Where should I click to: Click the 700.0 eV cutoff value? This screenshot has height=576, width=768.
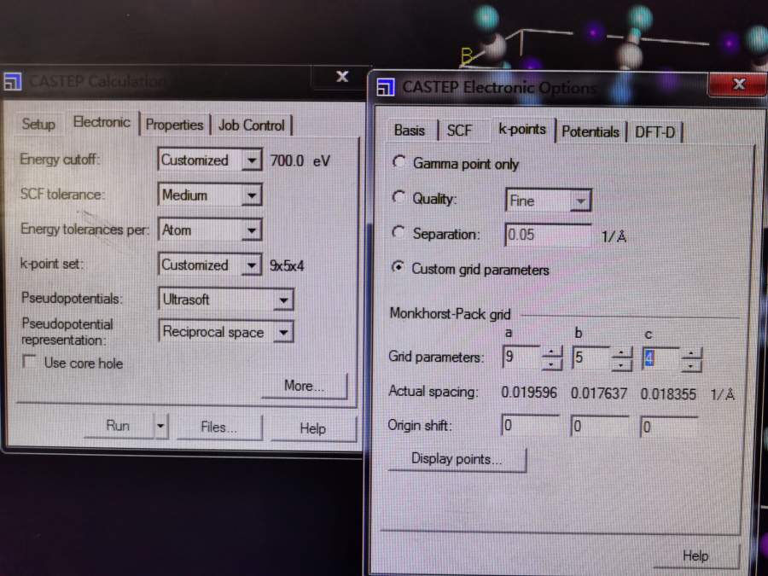pos(300,160)
